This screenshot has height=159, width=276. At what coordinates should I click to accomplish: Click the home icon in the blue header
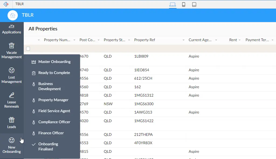coord(12,15)
